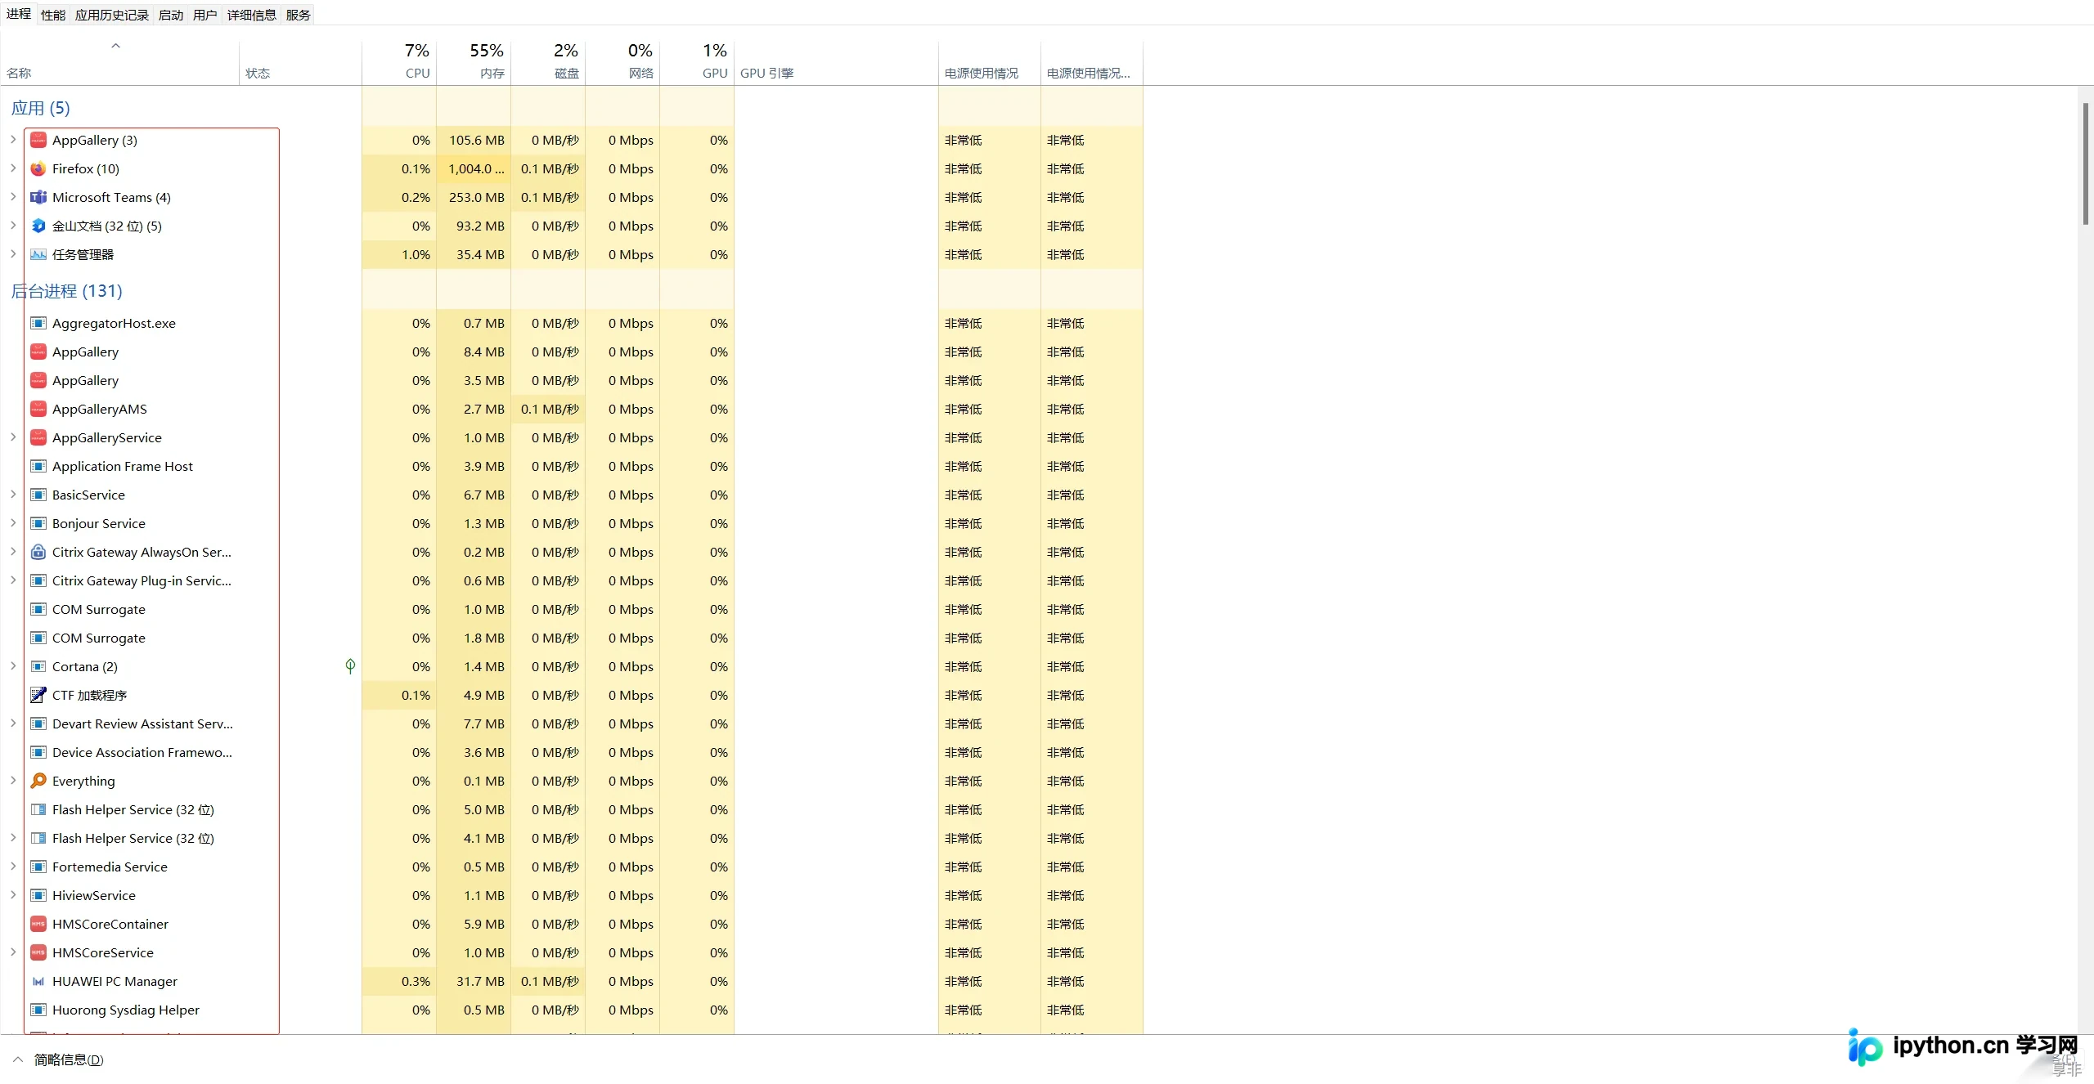Click the Huorong Sysdiag Helper icon
The height and width of the screenshot is (1084, 2094).
coord(38,1010)
